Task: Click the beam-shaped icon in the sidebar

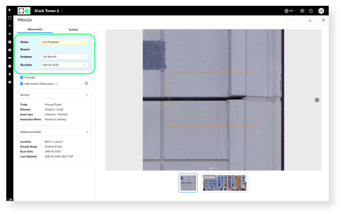Action: pyautogui.click(x=10, y=58)
